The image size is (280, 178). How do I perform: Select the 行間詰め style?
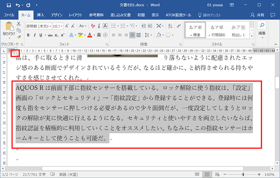[217, 30]
